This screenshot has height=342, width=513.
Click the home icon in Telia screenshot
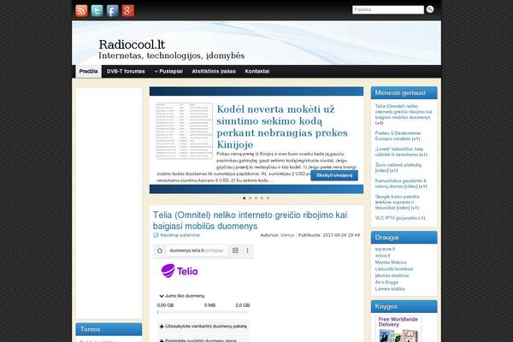point(159,251)
